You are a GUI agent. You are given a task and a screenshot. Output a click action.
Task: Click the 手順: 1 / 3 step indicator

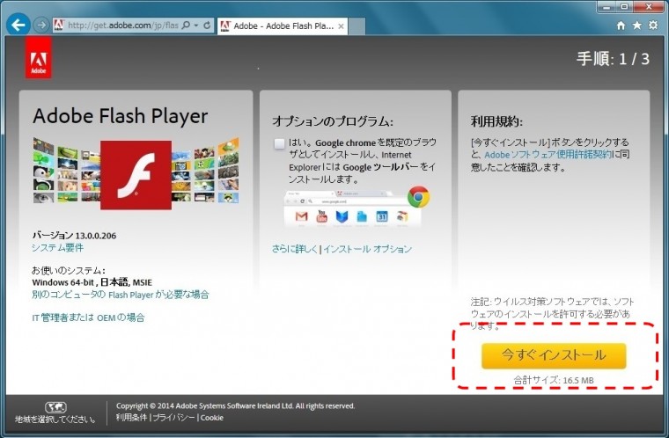[x=614, y=59]
